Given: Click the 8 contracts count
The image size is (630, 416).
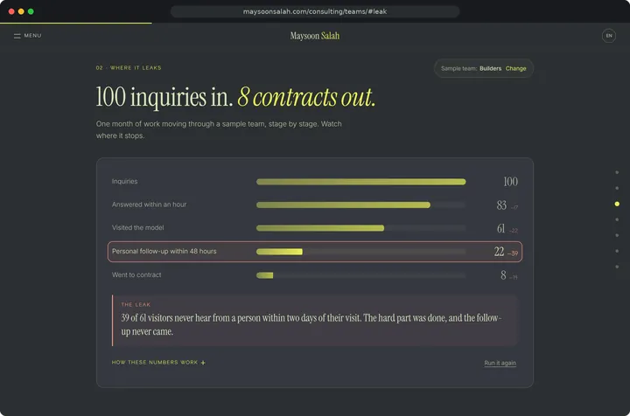Looking at the screenshot, I should click(x=503, y=275).
